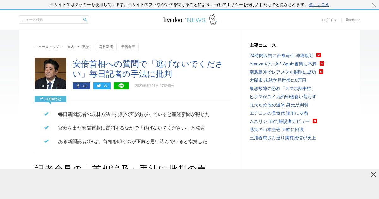Viewport: 379px width, 199px height.
Task: Open 三浦春馬さん巡り勝村政信が炎上
Action: point(283,138)
